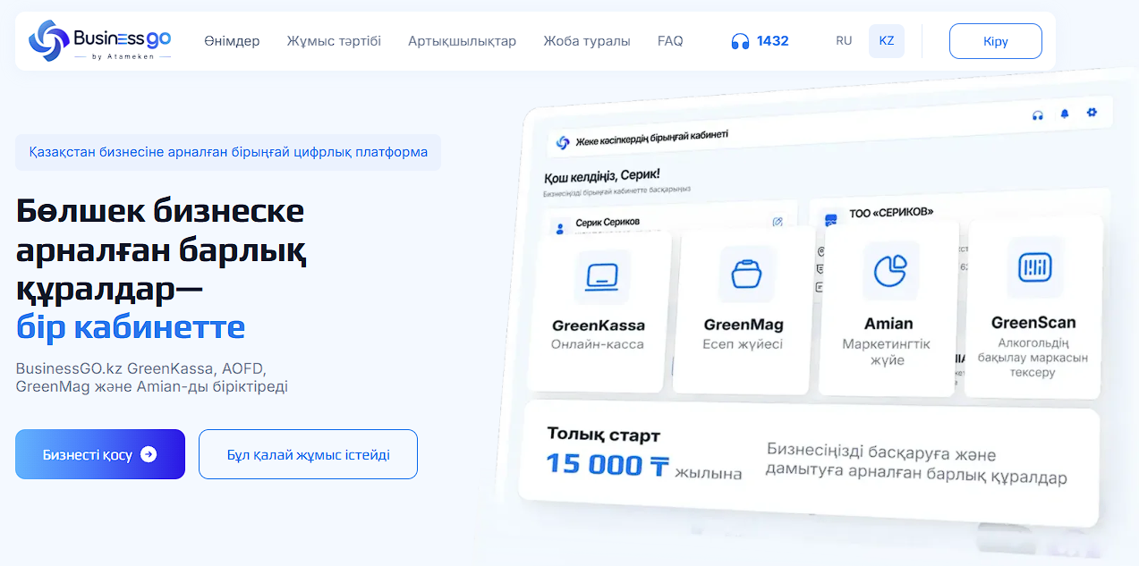
Task: Click the arrow icon in Бизнесті қосу button
Action: coord(149,454)
